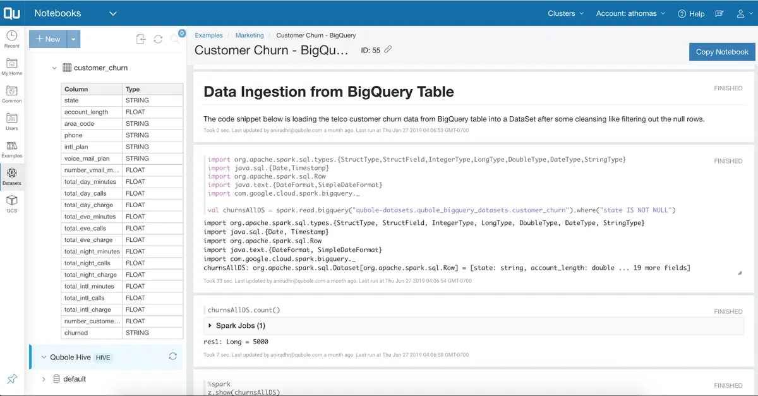Go to My Home folder
Viewport: 758px width, 396px height.
click(x=12, y=66)
